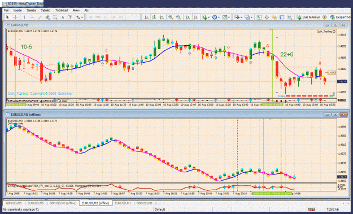The height and width of the screenshot is (214, 353).
Task: Toggle chart shift
Action: 195,17
